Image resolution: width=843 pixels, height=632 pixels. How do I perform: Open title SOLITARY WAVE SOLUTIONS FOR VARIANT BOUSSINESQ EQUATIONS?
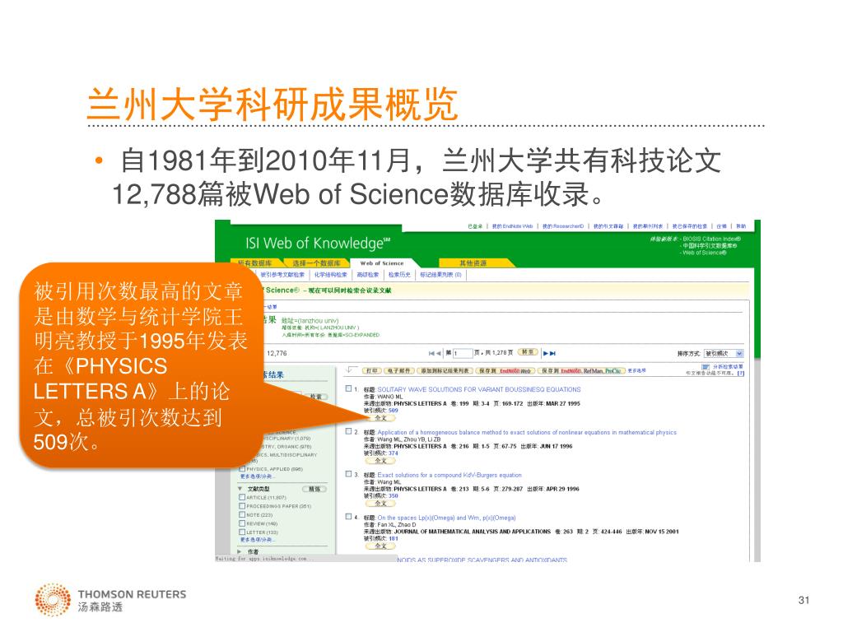479,389
